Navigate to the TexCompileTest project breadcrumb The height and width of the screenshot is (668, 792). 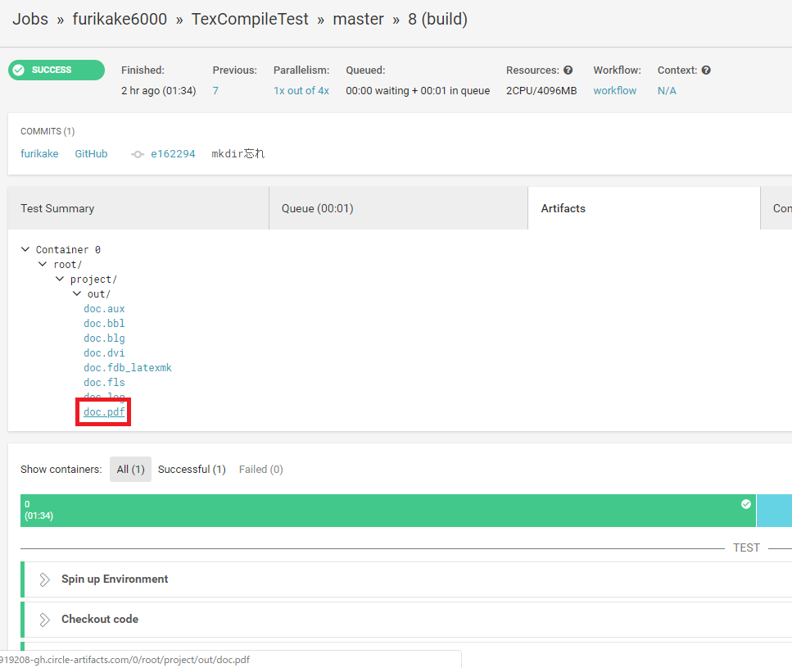[250, 19]
